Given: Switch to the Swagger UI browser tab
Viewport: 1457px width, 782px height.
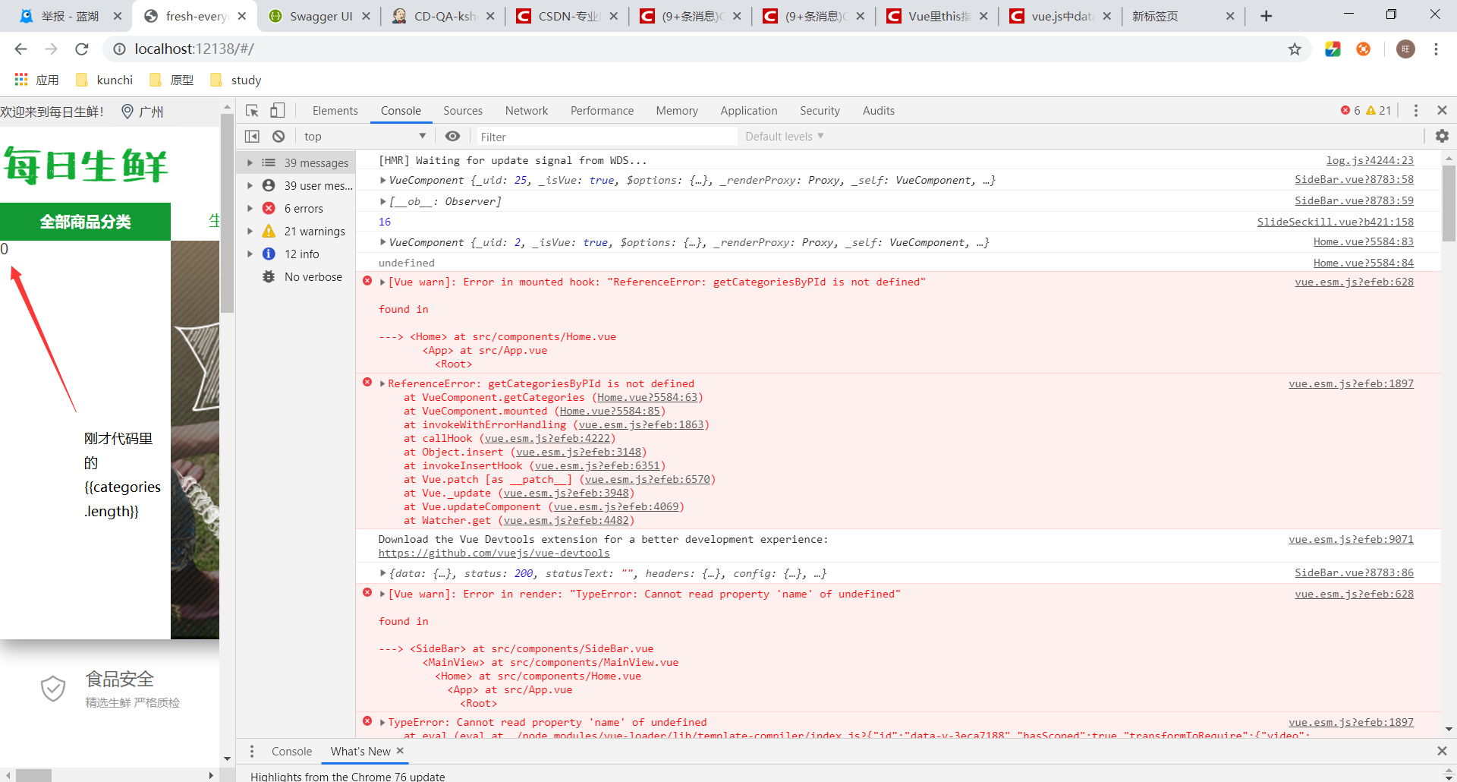Looking at the screenshot, I should coord(320,16).
